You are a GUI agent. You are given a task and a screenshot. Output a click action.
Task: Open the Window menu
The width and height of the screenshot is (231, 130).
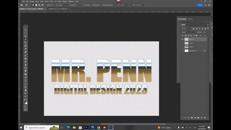71,1
